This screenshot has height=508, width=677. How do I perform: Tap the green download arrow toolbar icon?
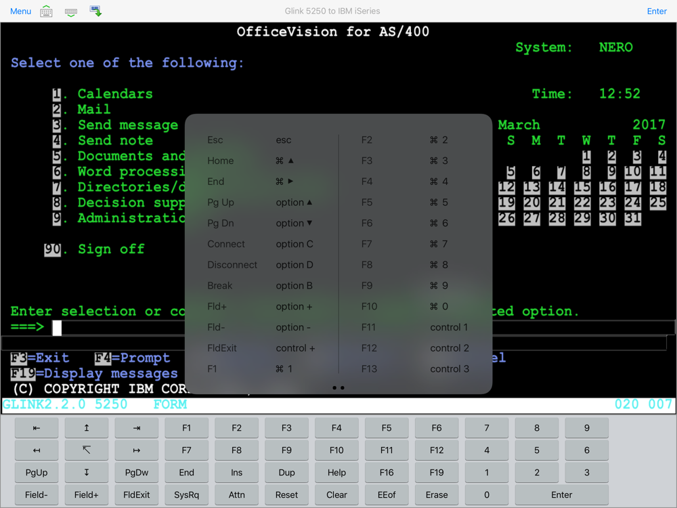(x=95, y=12)
